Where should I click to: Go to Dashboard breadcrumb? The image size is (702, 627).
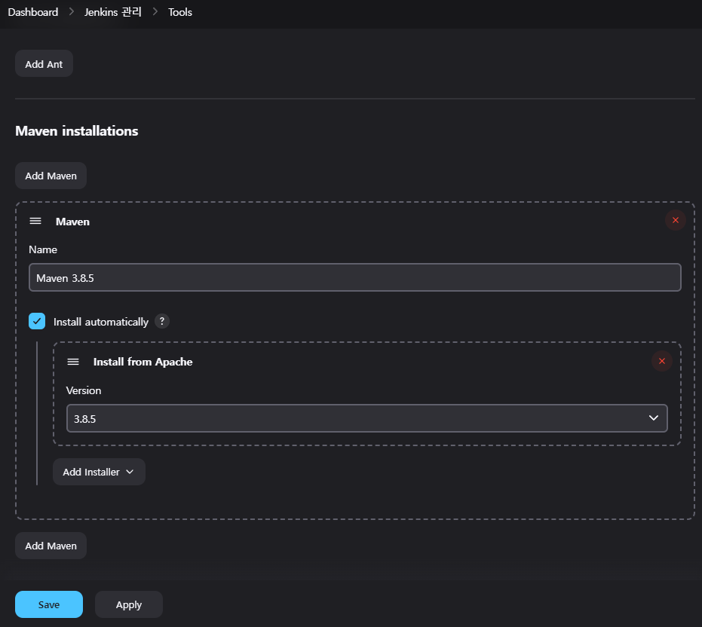tap(33, 12)
